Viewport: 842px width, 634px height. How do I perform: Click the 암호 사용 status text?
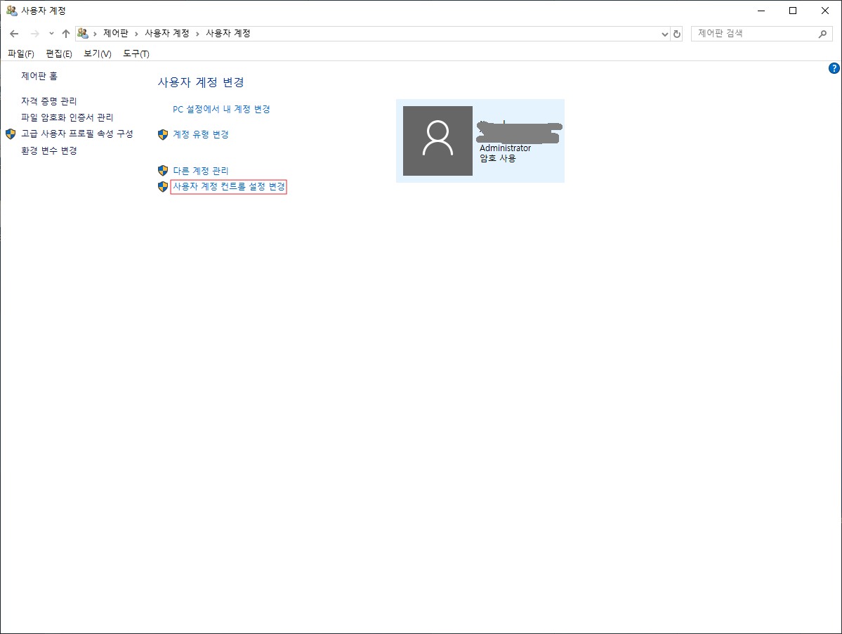pyautogui.click(x=498, y=159)
